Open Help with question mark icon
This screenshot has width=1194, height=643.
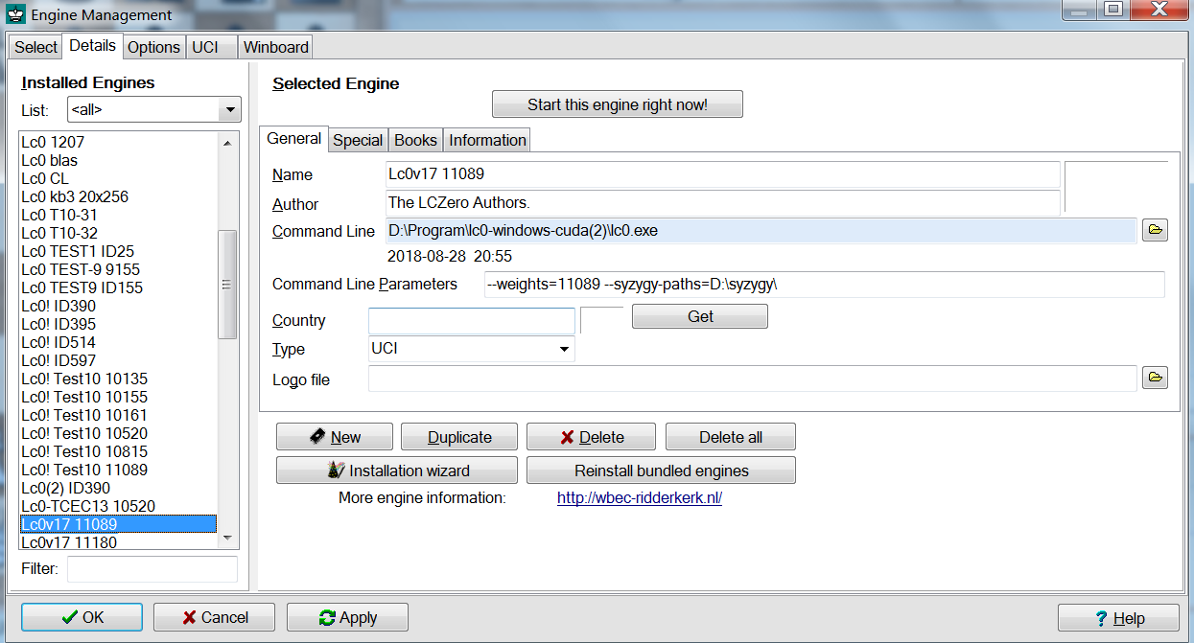click(x=1118, y=618)
